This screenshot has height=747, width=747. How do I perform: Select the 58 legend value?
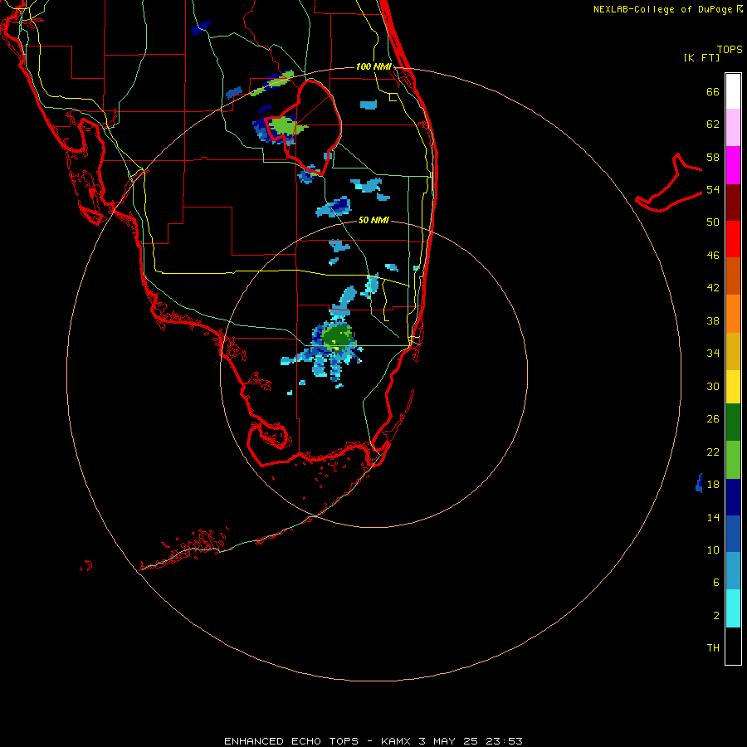pyautogui.click(x=713, y=157)
